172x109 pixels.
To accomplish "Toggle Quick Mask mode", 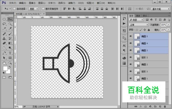I will coord(4,77).
